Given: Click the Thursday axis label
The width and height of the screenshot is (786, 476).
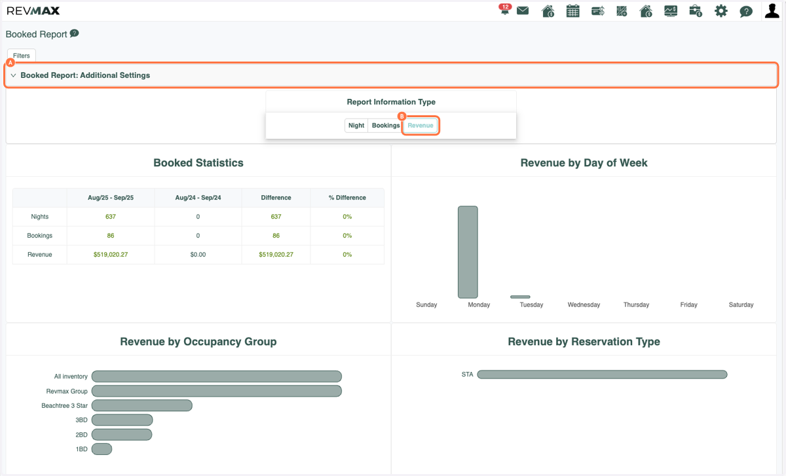Looking at the screenshot, I should pos(636,305).
